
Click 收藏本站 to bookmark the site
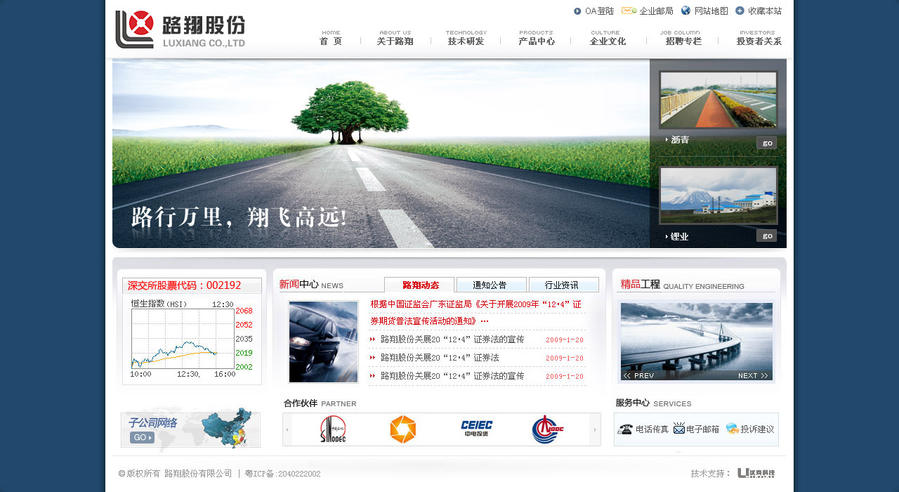(759, 11)
